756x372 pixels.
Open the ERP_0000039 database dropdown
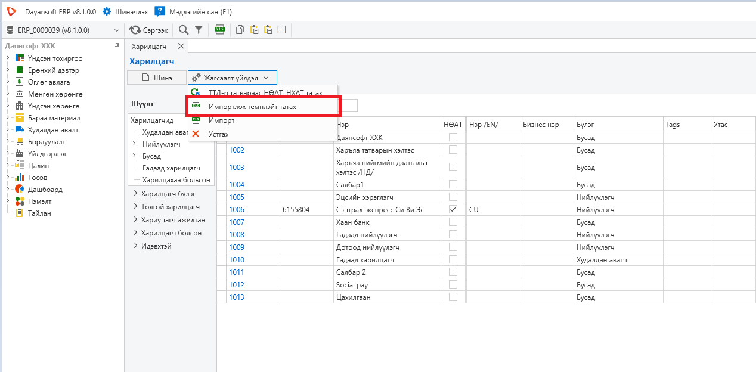click(62, 30)
